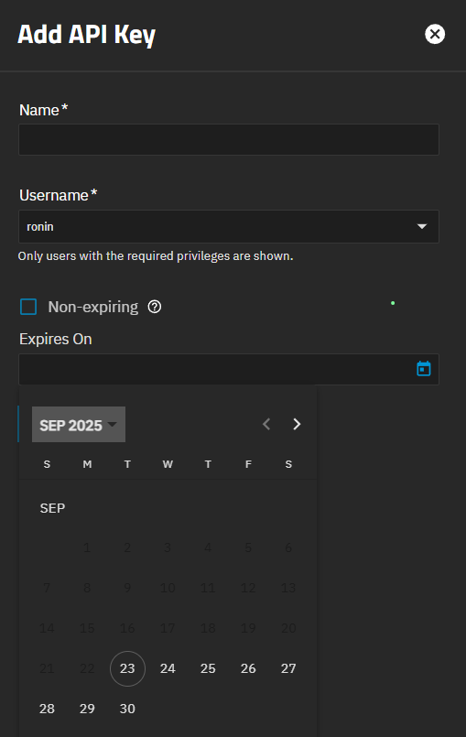This screenshot has width=466, height=737.
Task: Click disabled date 1 in calendar
Action: tap(87, 547)
